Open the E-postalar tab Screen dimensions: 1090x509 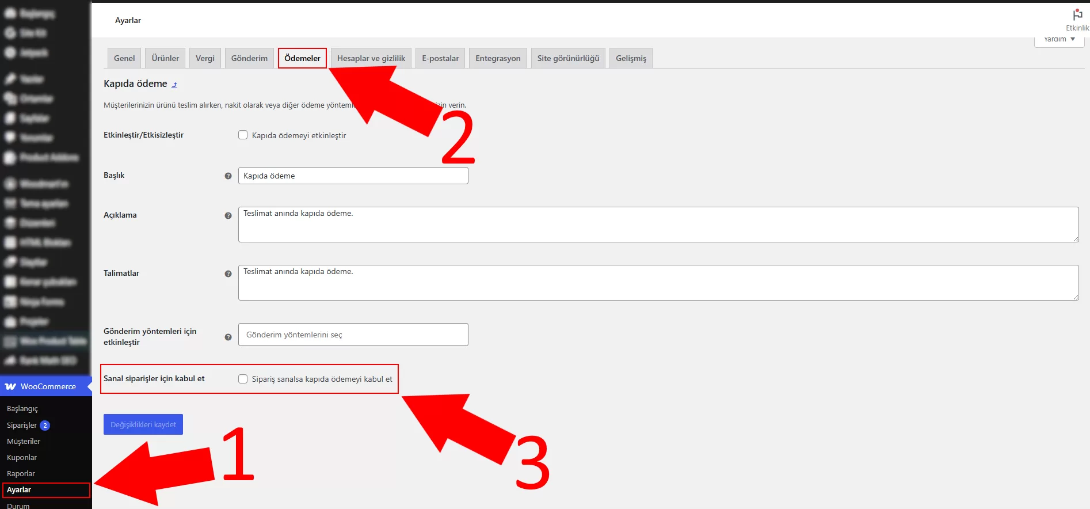pyautogui.click(x=440, y=58)
